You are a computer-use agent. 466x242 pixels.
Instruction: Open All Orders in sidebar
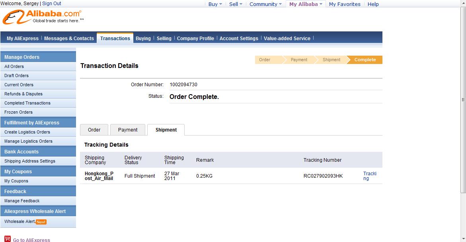pos(38,66)
